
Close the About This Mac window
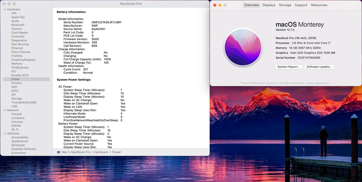(215, 5)
